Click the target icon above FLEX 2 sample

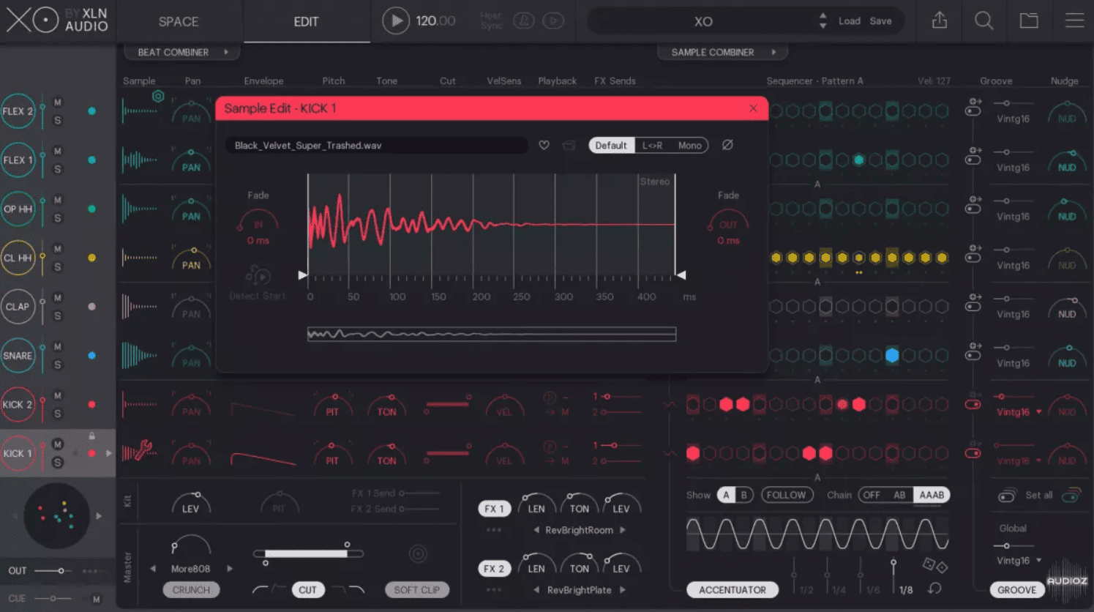pyautogui.click(x=158, y=96)
